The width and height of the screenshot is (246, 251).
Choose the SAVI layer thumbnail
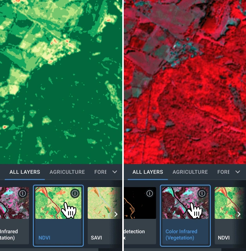click(x=102, y=203)
